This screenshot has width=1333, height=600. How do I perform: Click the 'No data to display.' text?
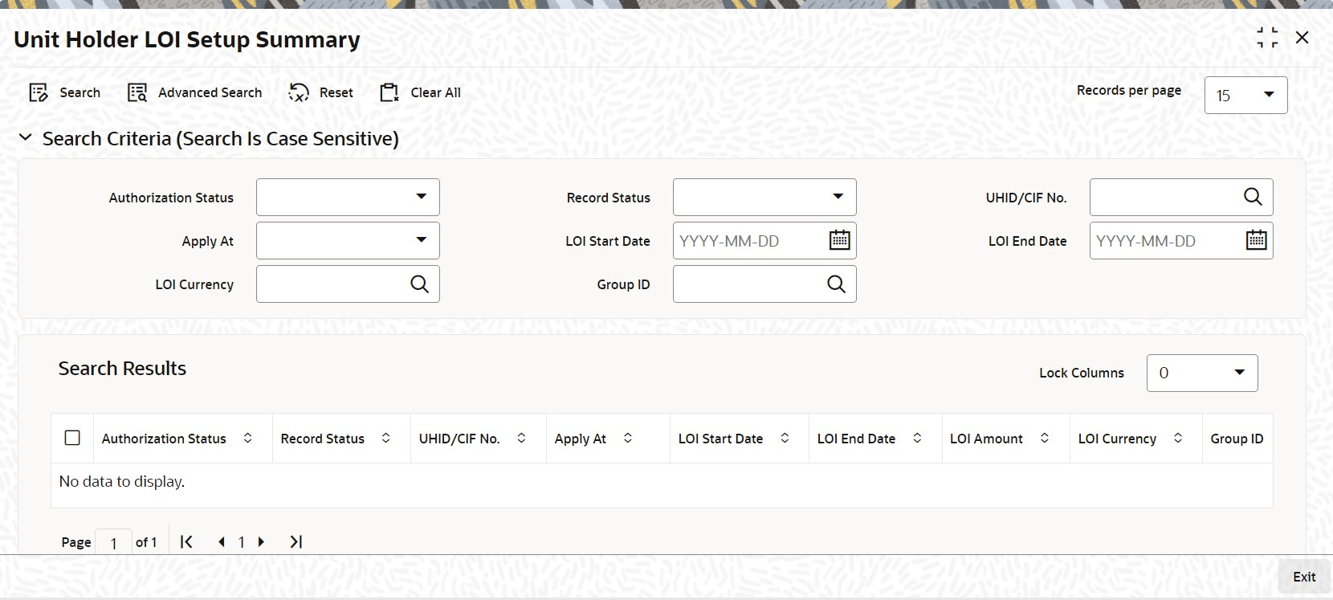pos(122,481)
